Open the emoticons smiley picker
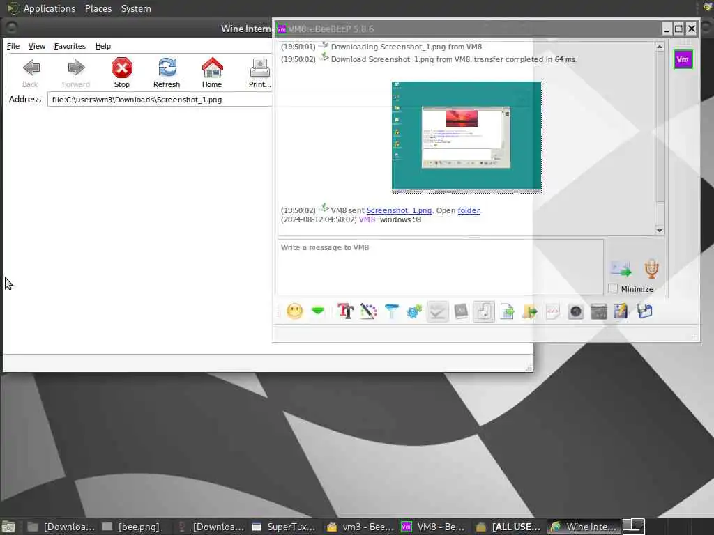714x535 pixels. (x=295, y=311)
